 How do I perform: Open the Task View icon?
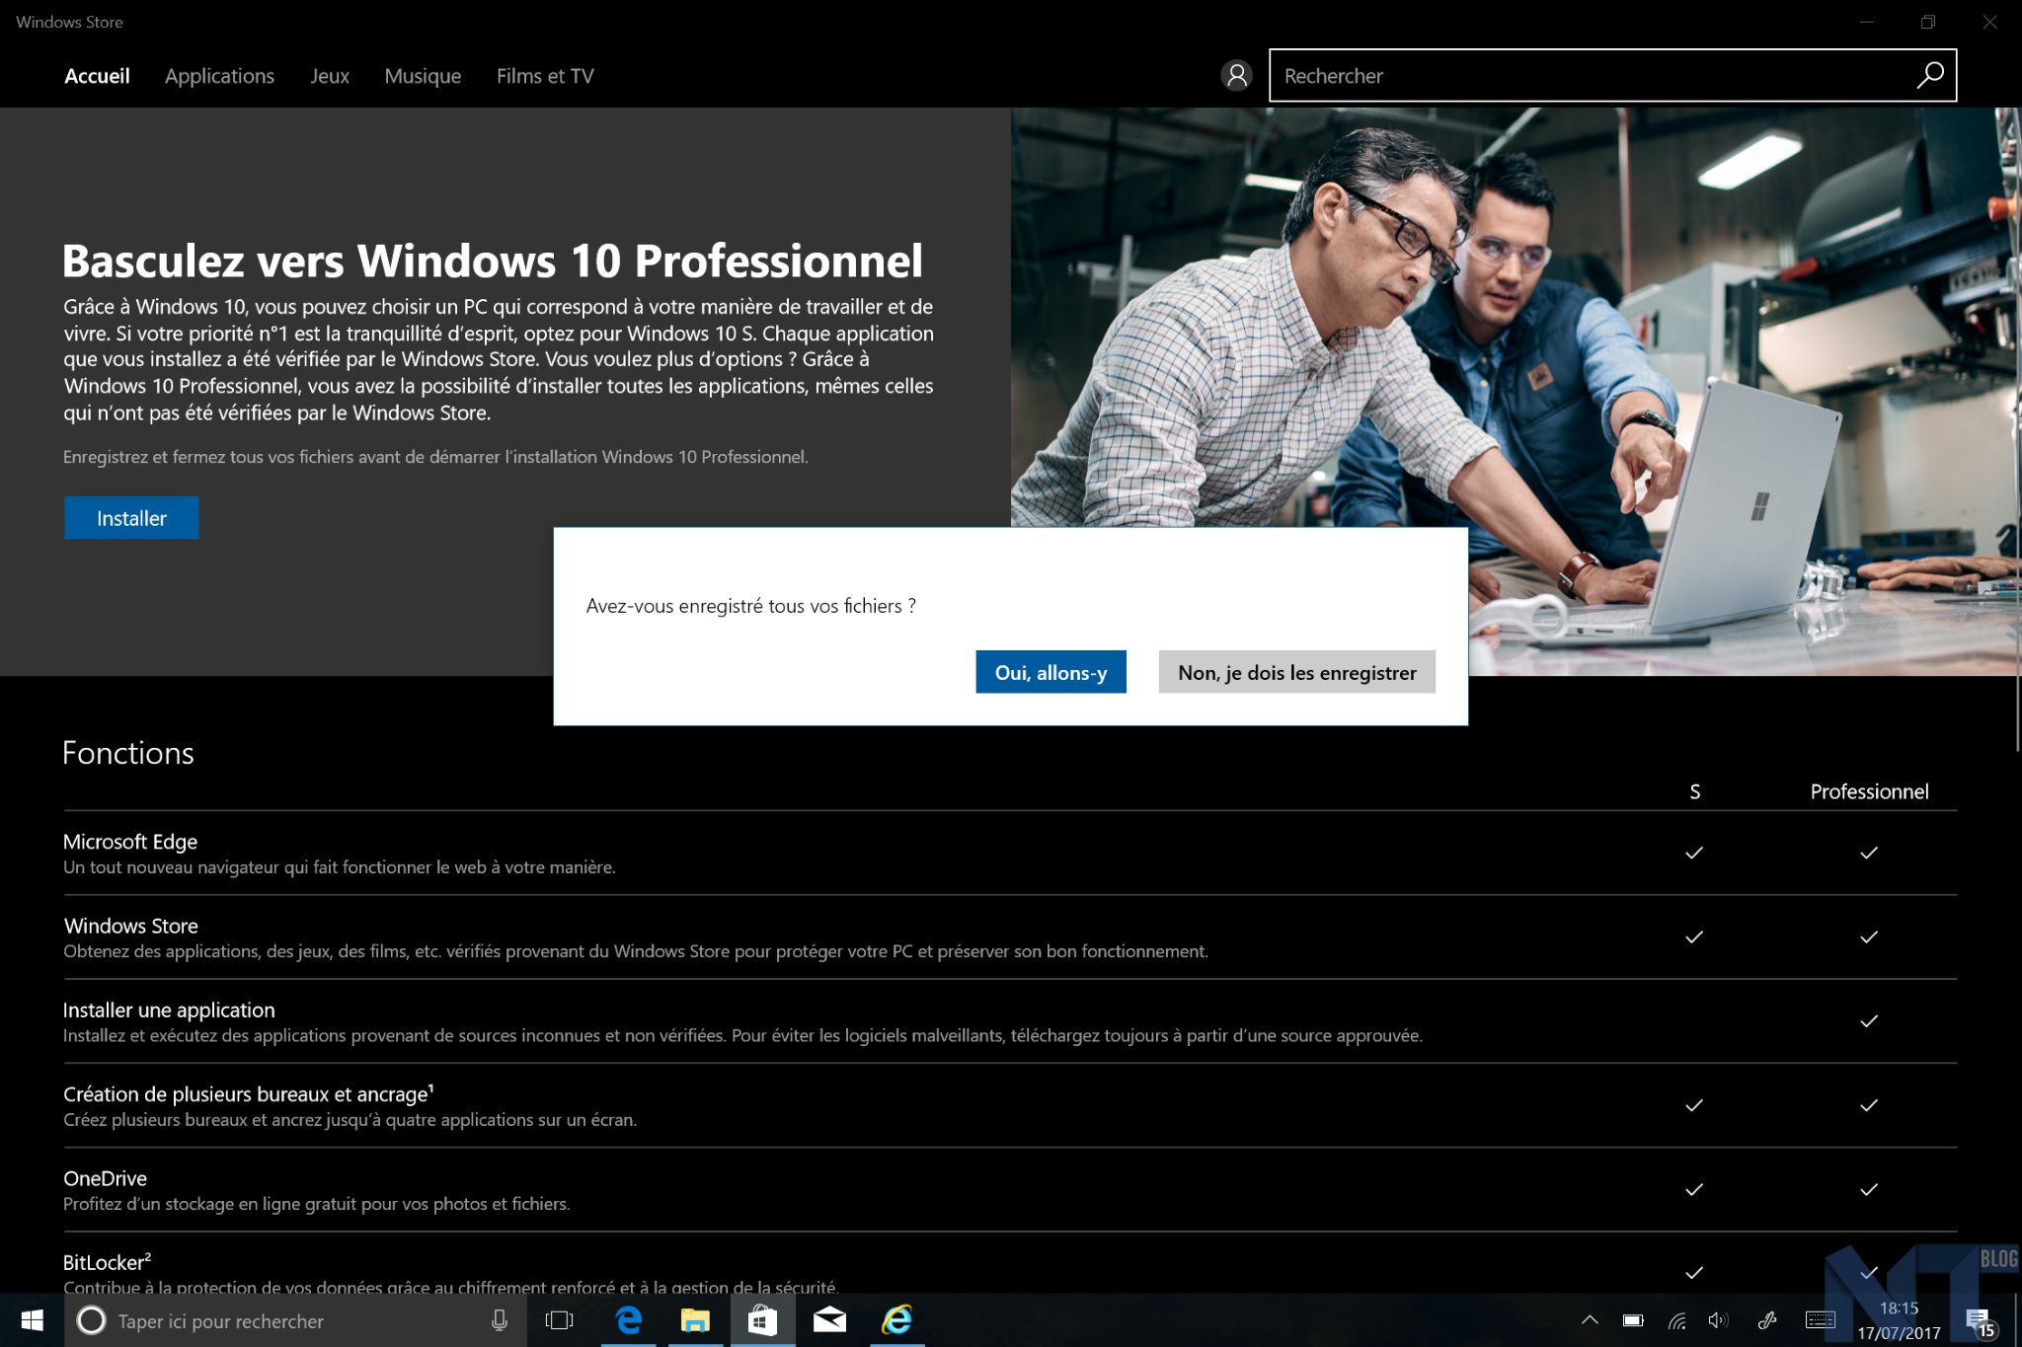[x=559, y=1320]
